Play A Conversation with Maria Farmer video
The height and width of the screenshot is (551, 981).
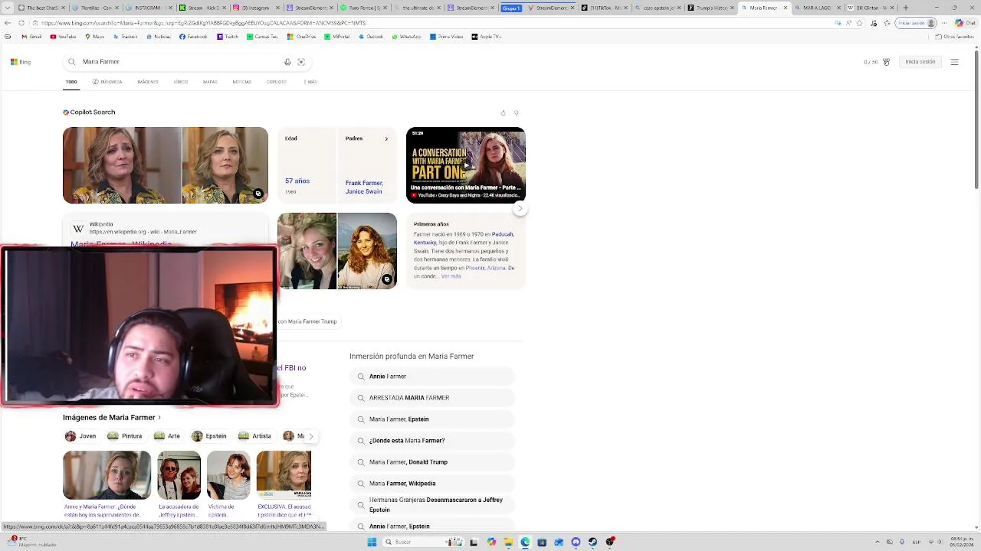coord(466,165)
